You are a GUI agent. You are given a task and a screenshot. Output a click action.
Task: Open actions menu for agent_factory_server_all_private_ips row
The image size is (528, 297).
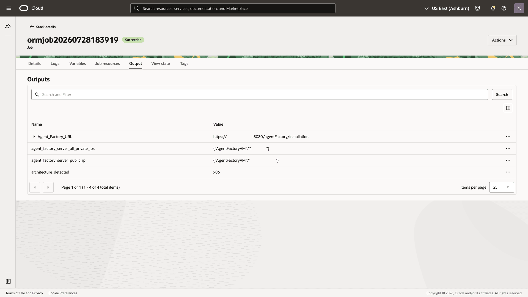pos(508,148)
